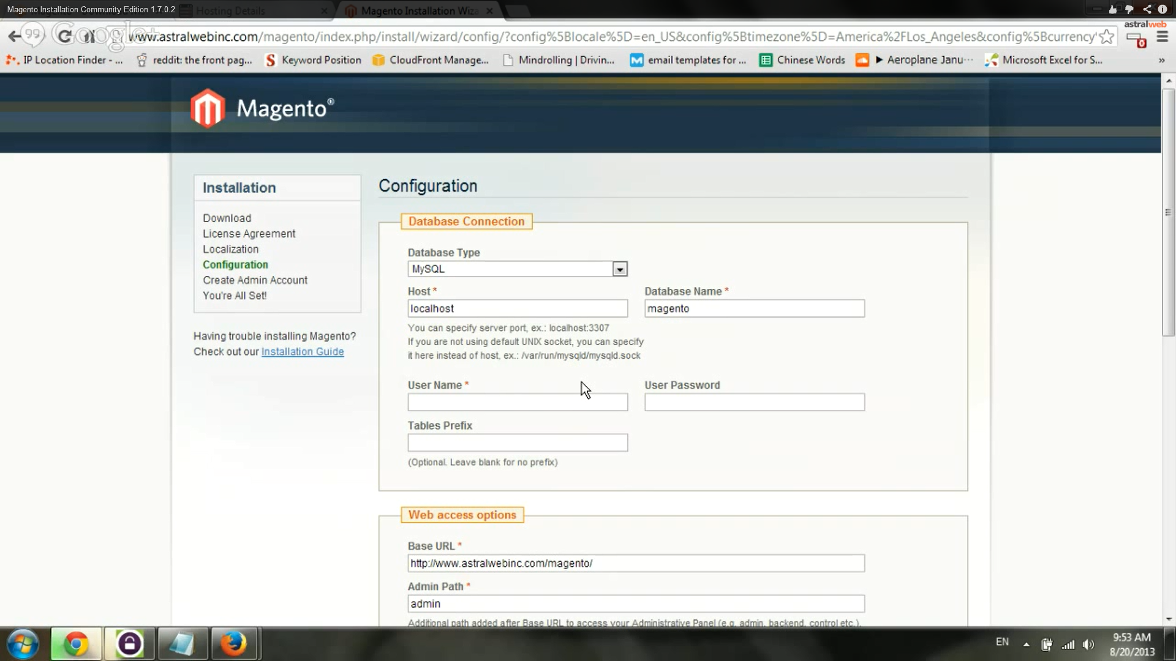
Task: Go back with the browser back arrow
Action: [13, 36]
